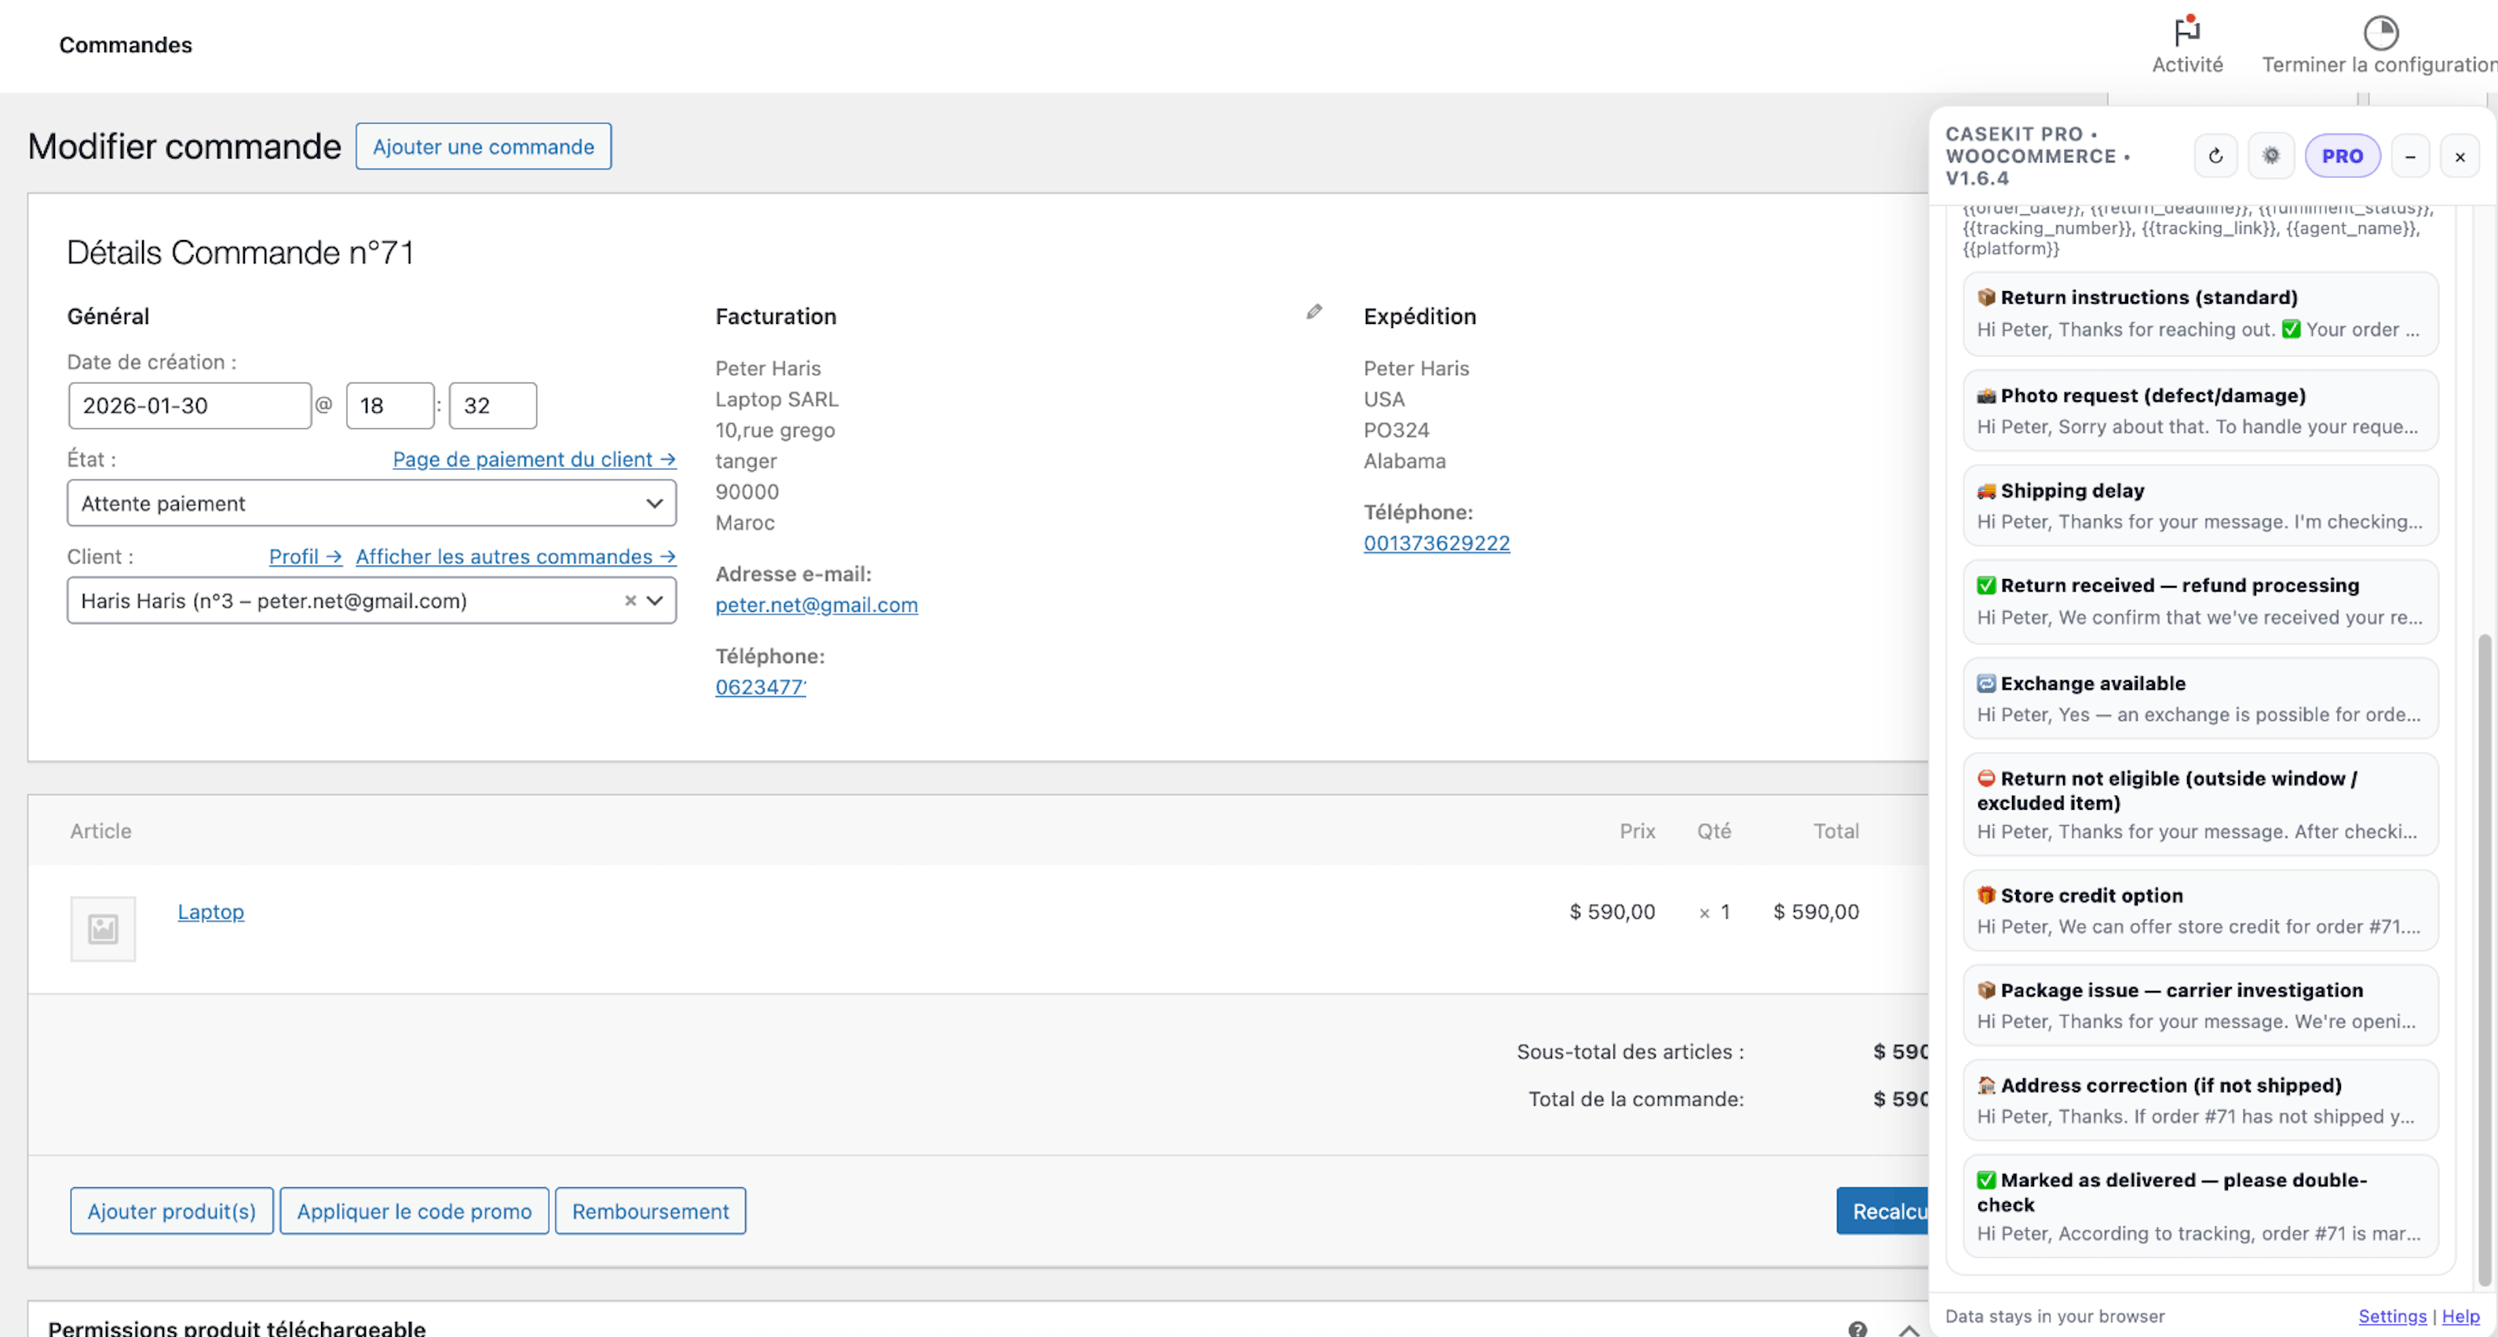
Task: Click the help icon on Permissions produit téléchargeable
Action: (x=1859, y=1328)
